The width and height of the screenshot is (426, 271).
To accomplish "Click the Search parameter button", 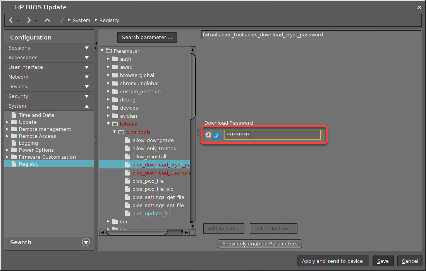I will pos(147,38).
